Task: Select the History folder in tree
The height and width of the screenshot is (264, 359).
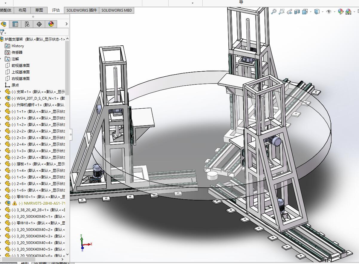Action: click(x=18, y=46)
